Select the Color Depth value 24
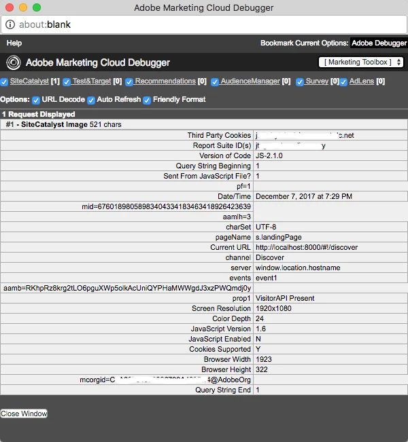This screenshot has width=408, height=442. (x=260, y=318)
